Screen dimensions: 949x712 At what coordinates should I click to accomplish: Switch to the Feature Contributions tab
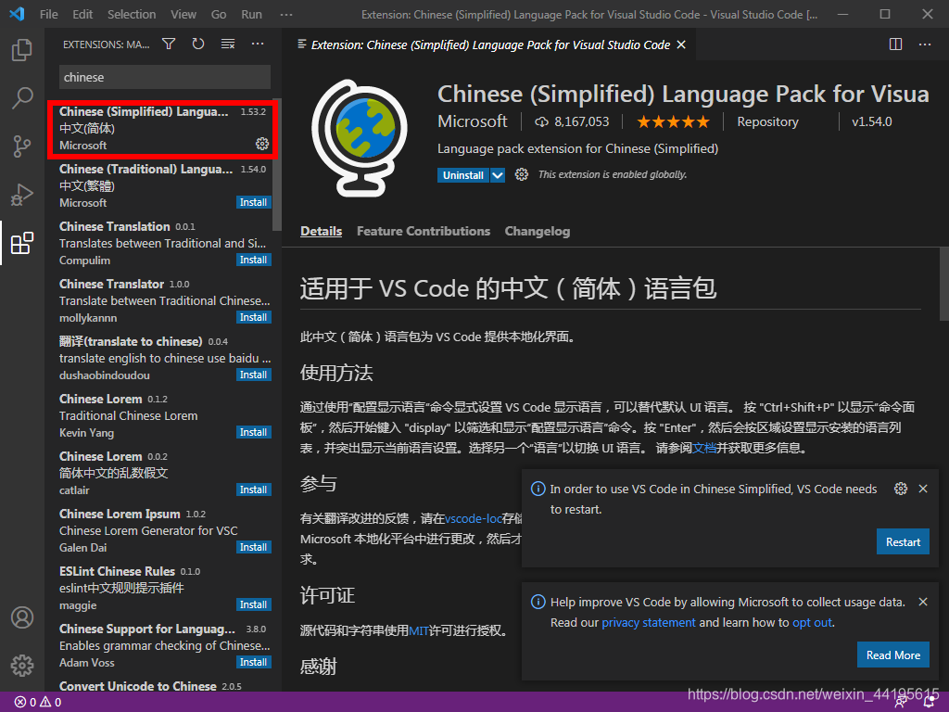click(423, 231)
